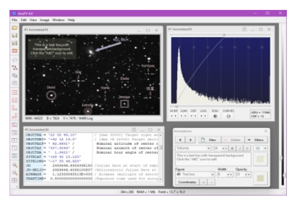The width and height of the screenshot is (294, 197).
Task: Close the Annotations panel
Action: (266, 131)
